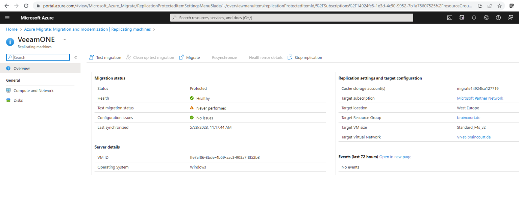Open the Azure portal hamburger menu

(7, 17)
